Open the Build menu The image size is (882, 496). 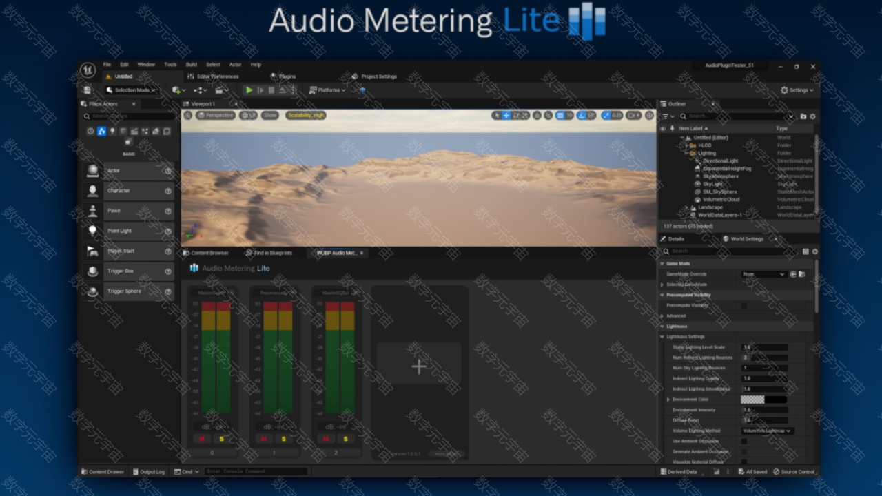pos(192,65)
